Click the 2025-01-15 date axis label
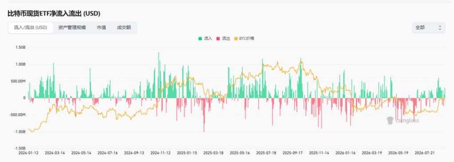The height and width of the screenshot is (162, 454). click(x=187, y=152)
